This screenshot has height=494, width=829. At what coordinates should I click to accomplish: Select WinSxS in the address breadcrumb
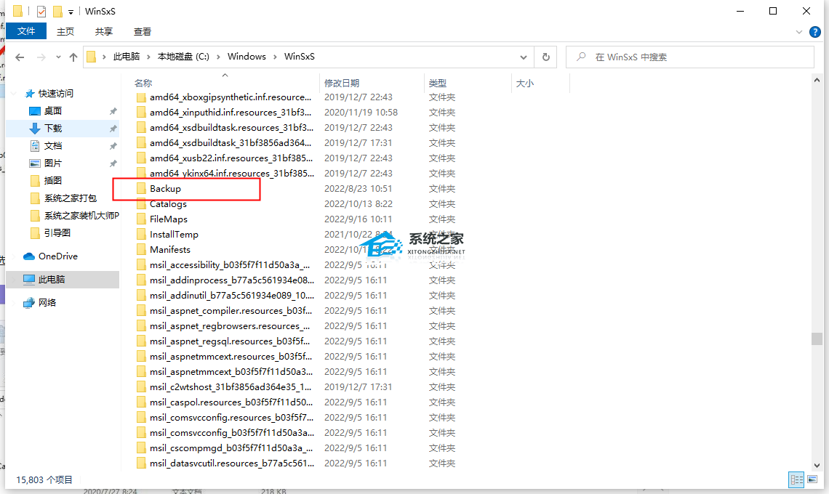[300, 57]
